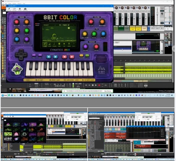Image resolution: width=176 pixels, height=161 pixels.
Task: Click the 8 BIT Sounds logo
Action: click(x=101, y=70)
